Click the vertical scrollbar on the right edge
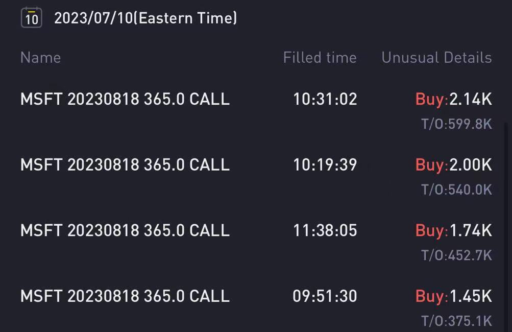This screenshot has height=332, width=512. click(x=506, y=227)
